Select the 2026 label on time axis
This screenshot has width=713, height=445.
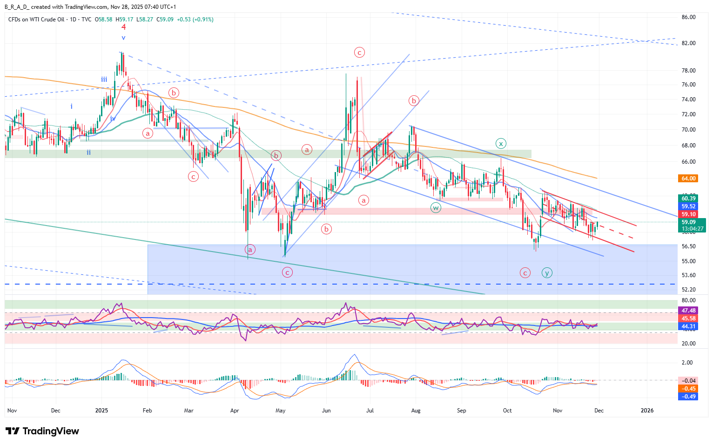pos(647,411)
